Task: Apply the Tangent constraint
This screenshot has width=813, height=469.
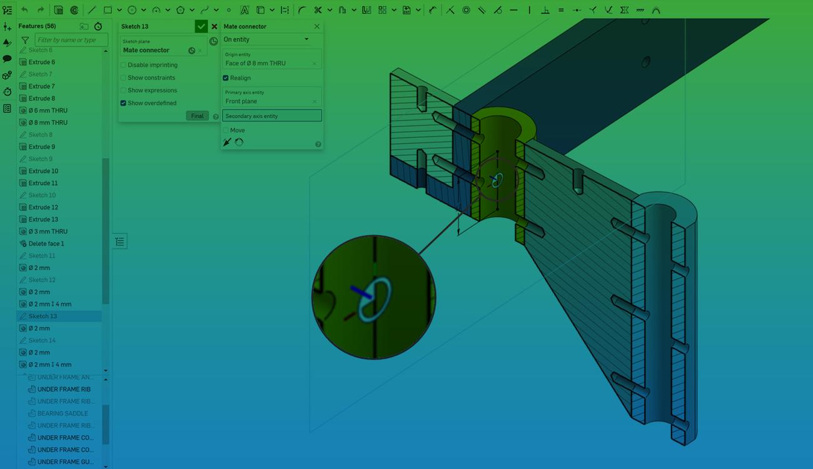Action: click(499, 9)
